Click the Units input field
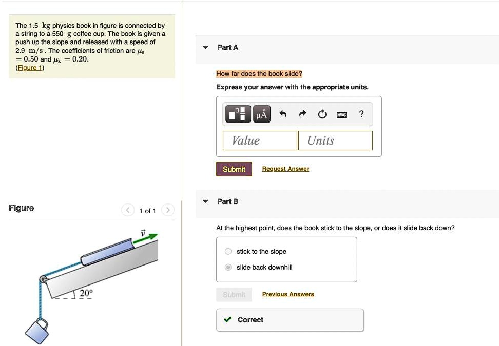499x346 pixels. [335, 140]
